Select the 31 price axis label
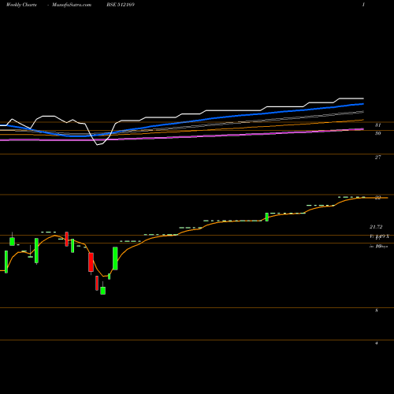The image size is (394, 394). pyautogui.click(x=378, y=125)
